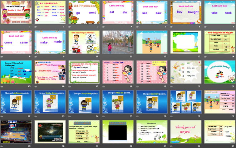The image size is (236, 148).
Task: Click the animation star icon under slide 17
Action: 69,86
